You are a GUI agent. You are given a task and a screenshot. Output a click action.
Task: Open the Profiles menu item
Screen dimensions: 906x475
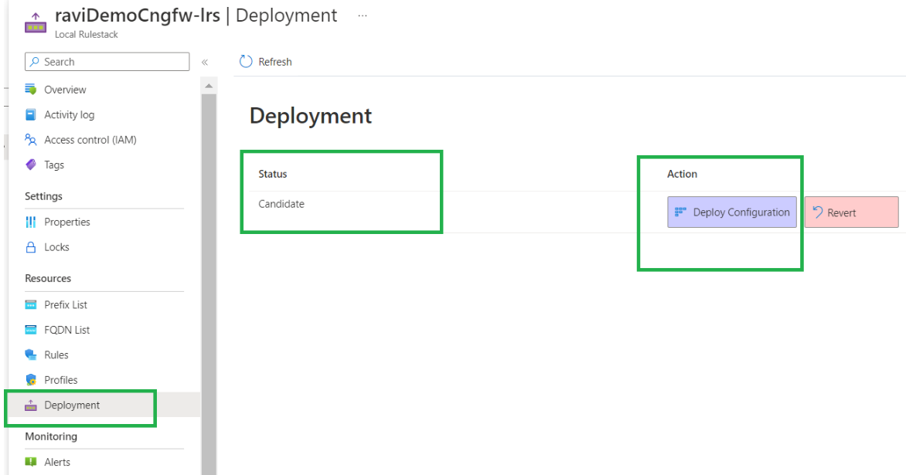tap(60, 380)
